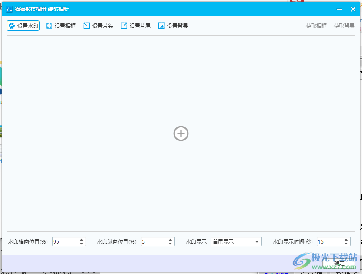Go to 设置背景 background settings
This screenshot has height=274, width=362.
(x=173, y=26)
